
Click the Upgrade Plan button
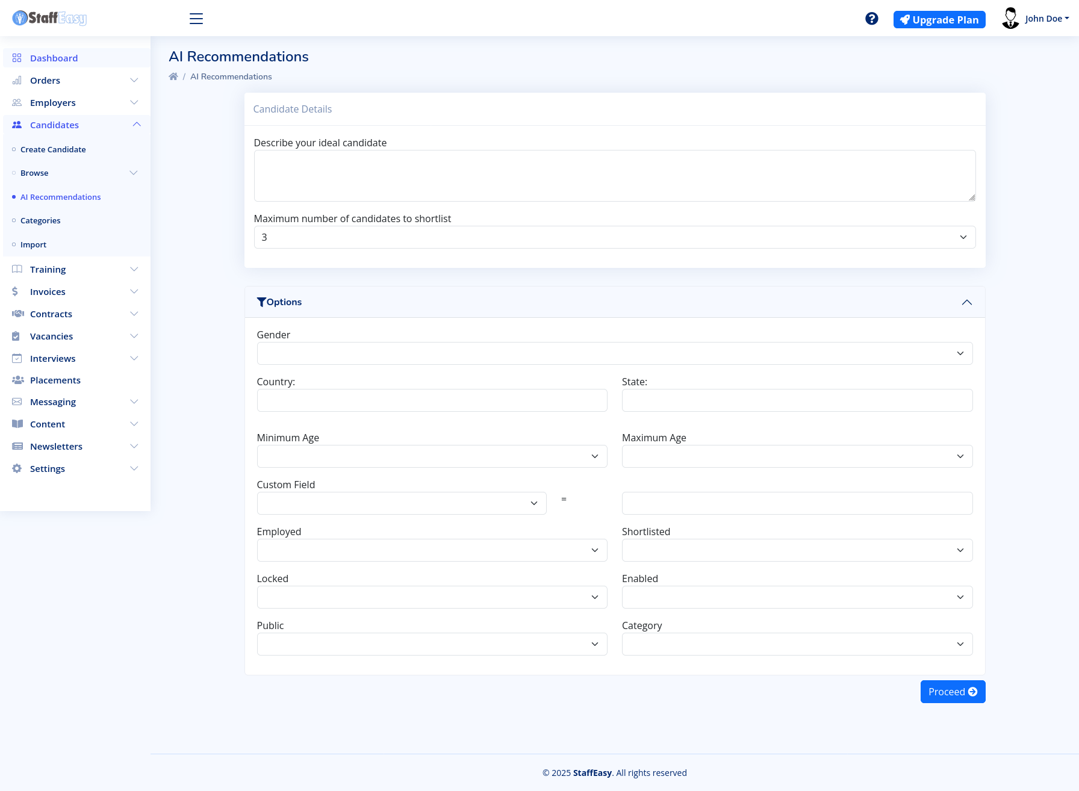(939, 20)
